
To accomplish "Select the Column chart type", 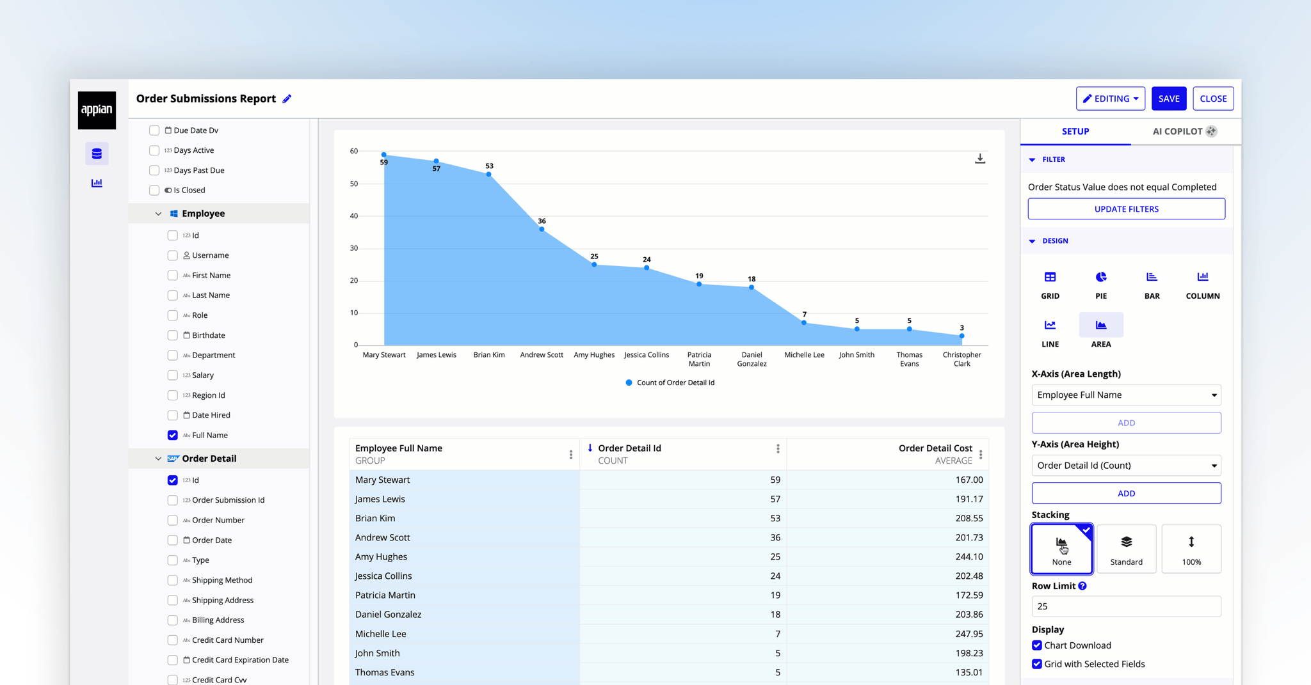I will (1202, 285).
